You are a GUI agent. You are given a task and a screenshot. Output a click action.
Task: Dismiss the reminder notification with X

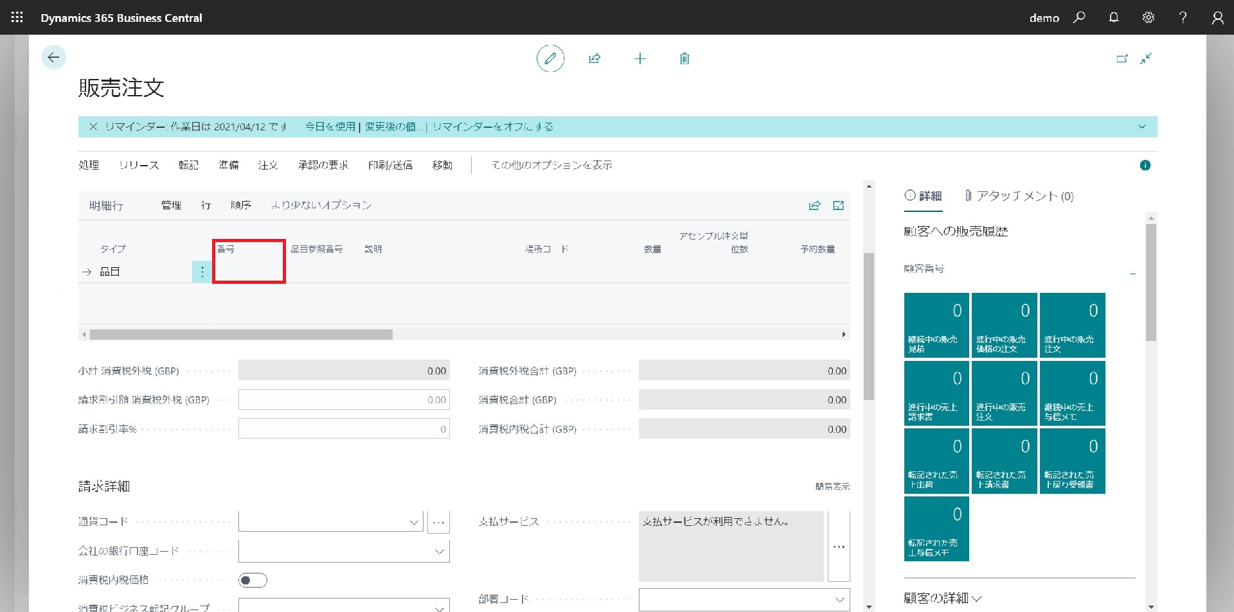pyautogui.click(x=93, y=127)
